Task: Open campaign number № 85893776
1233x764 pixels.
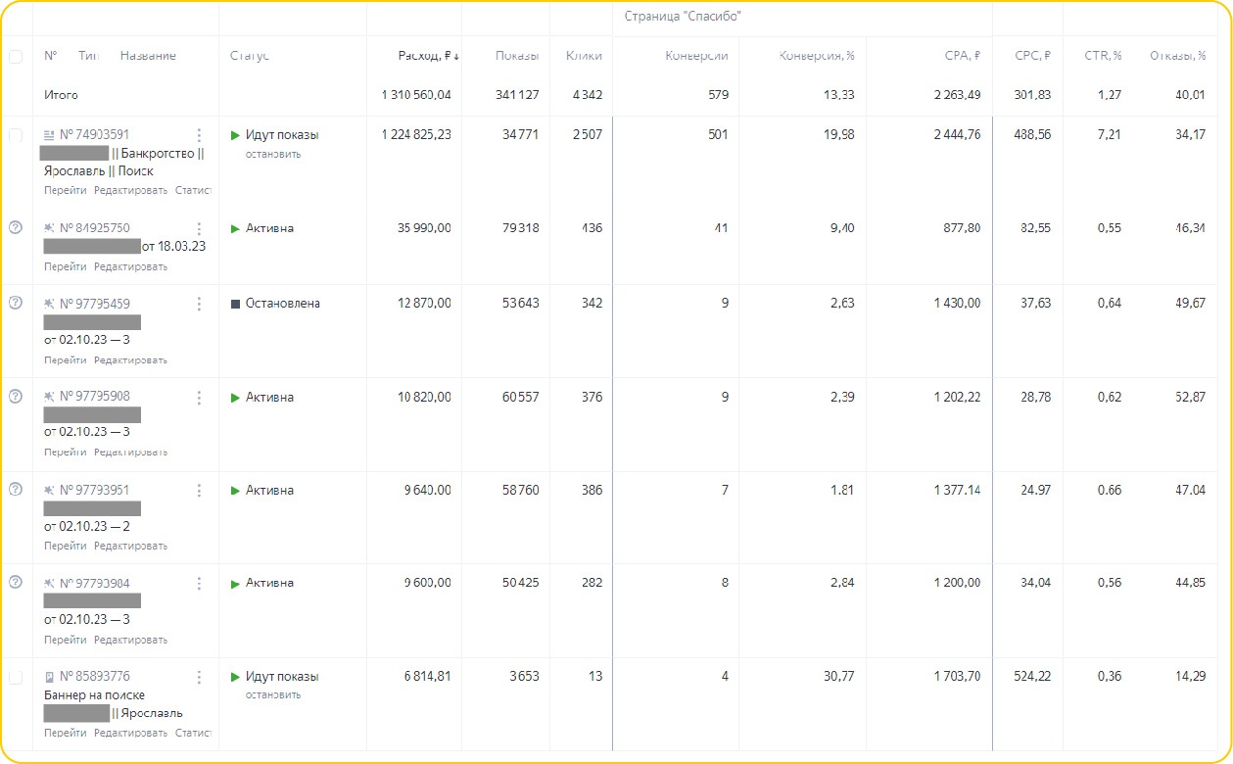Action: tap(95, 677)
